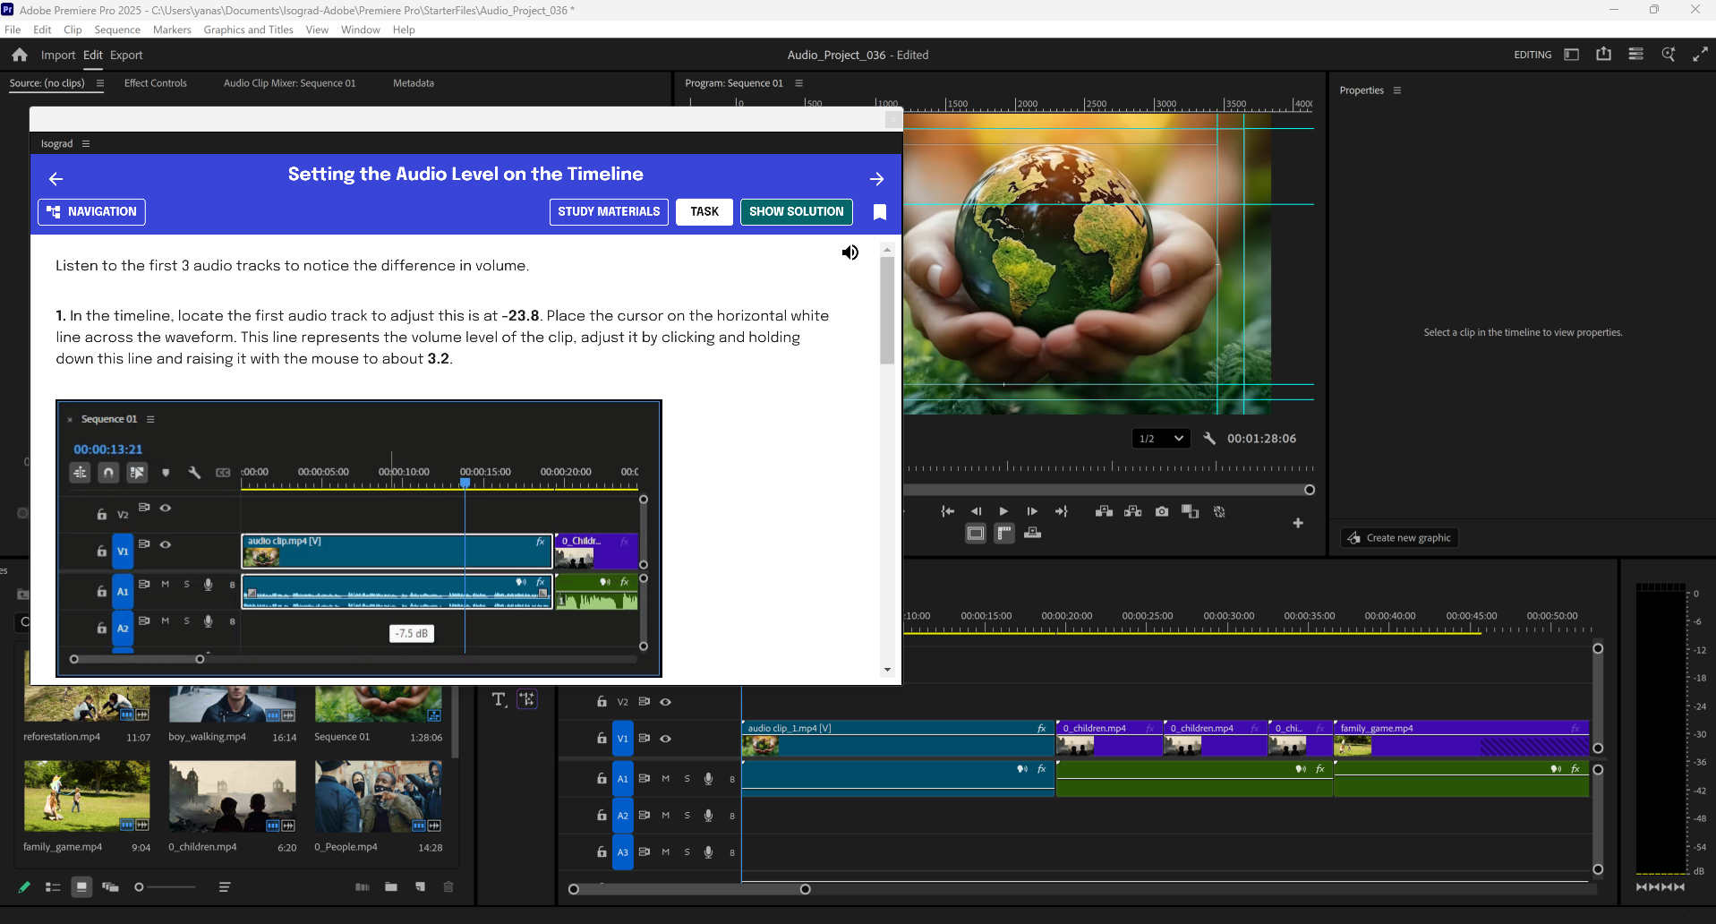Switch the Project panel to freeform view
Image resolution: width=1716 pixels, height=924 pixels.
point(110,887)
